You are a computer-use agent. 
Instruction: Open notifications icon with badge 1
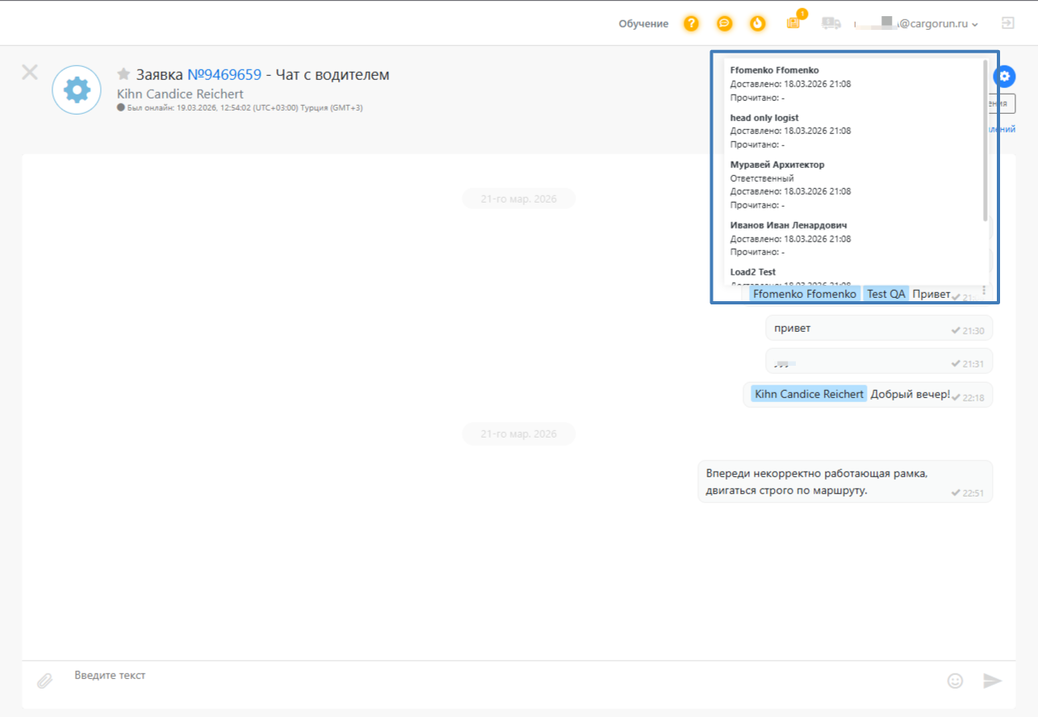tap(794, 22)
